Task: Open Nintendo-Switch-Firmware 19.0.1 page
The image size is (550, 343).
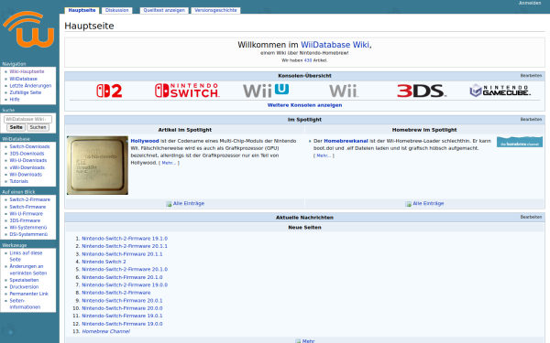Action: [122, 316]
